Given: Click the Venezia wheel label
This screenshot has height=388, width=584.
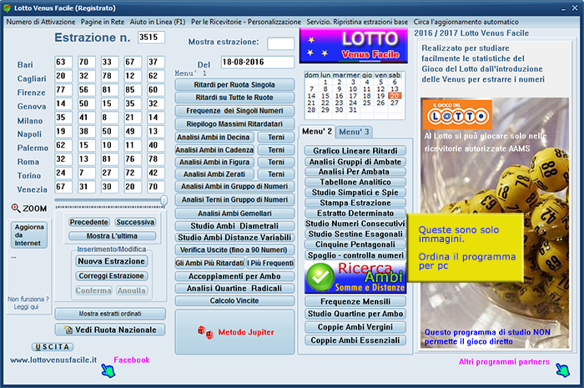Looking at the screenshot, I should tap(32, 189).
